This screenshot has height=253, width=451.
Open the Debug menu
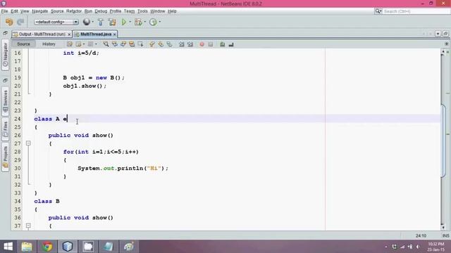click(101, 11)
